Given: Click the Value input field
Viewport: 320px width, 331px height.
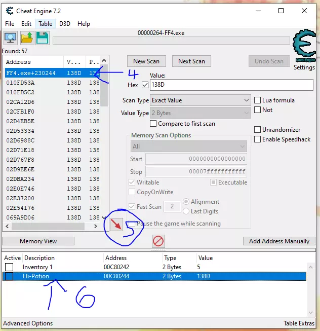Looking at the screenshot, I should 231,85.
